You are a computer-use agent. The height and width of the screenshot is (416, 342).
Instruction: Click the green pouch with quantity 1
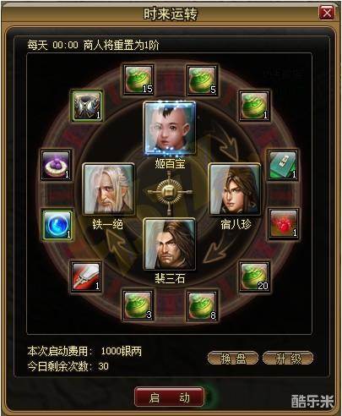tap(254, 106)
